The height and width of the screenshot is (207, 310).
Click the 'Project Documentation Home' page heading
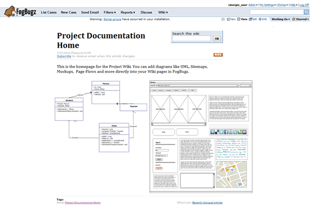[101, 40]
